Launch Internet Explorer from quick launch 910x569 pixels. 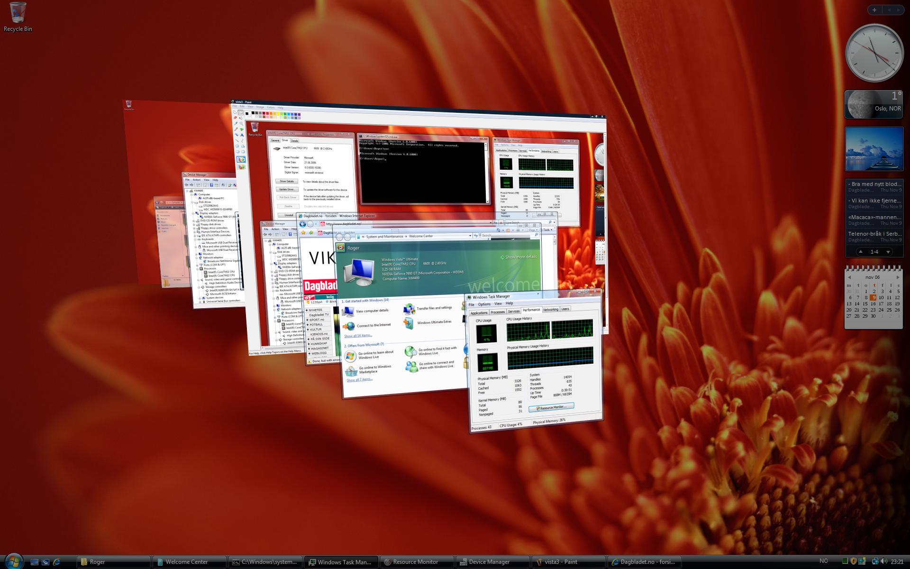point(57,562)
